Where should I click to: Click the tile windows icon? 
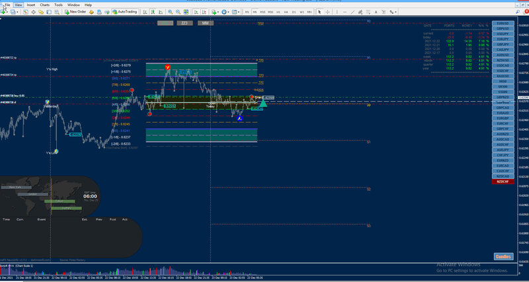(x=186, y=12)
